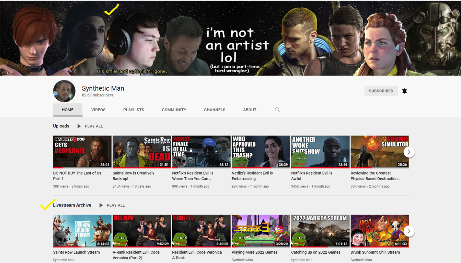Click the 38K views 8 hours ago text
This screenshot has width=461, height=263.
(x=71, y=186)
